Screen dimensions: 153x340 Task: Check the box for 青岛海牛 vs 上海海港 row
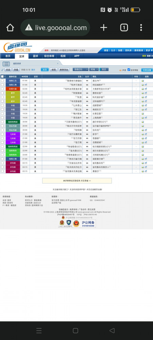click(x=2, y=118)
